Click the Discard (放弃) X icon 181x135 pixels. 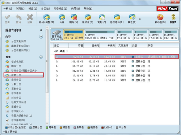point(30,17)
